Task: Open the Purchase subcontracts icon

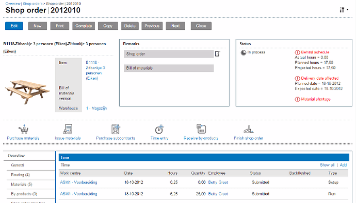Action: pos(116,130)
